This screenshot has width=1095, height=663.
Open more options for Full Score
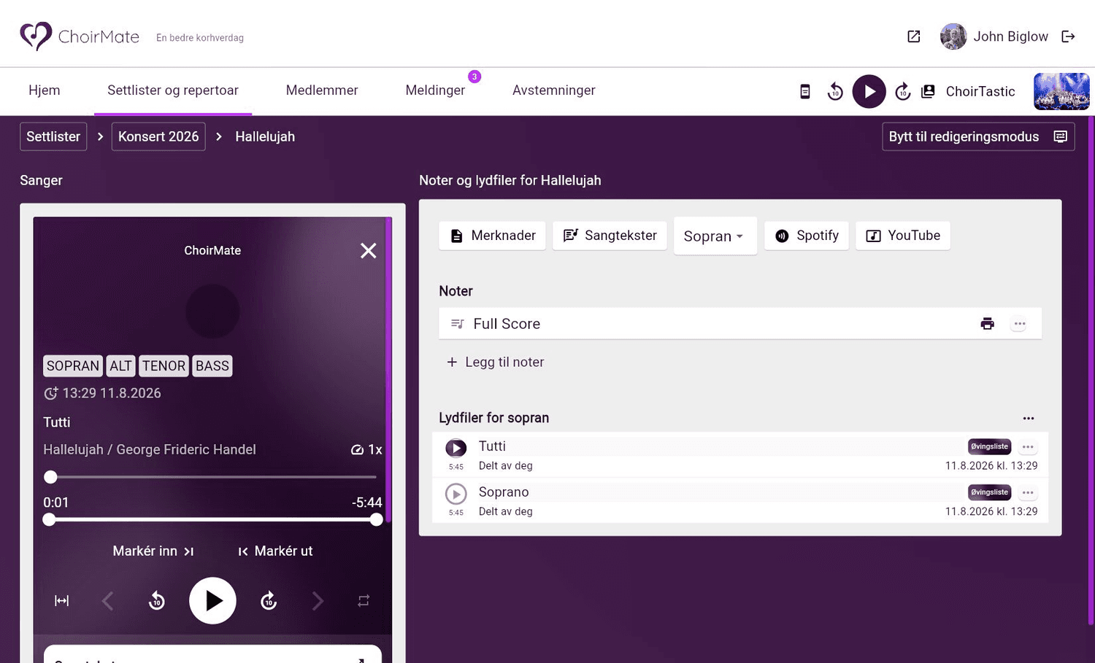coord(1019,324)
